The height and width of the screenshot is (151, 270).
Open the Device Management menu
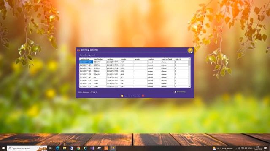(87, 55)
